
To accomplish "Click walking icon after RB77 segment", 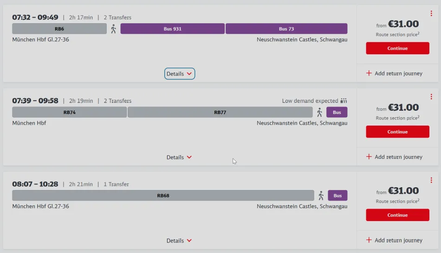I will (319, 112).
